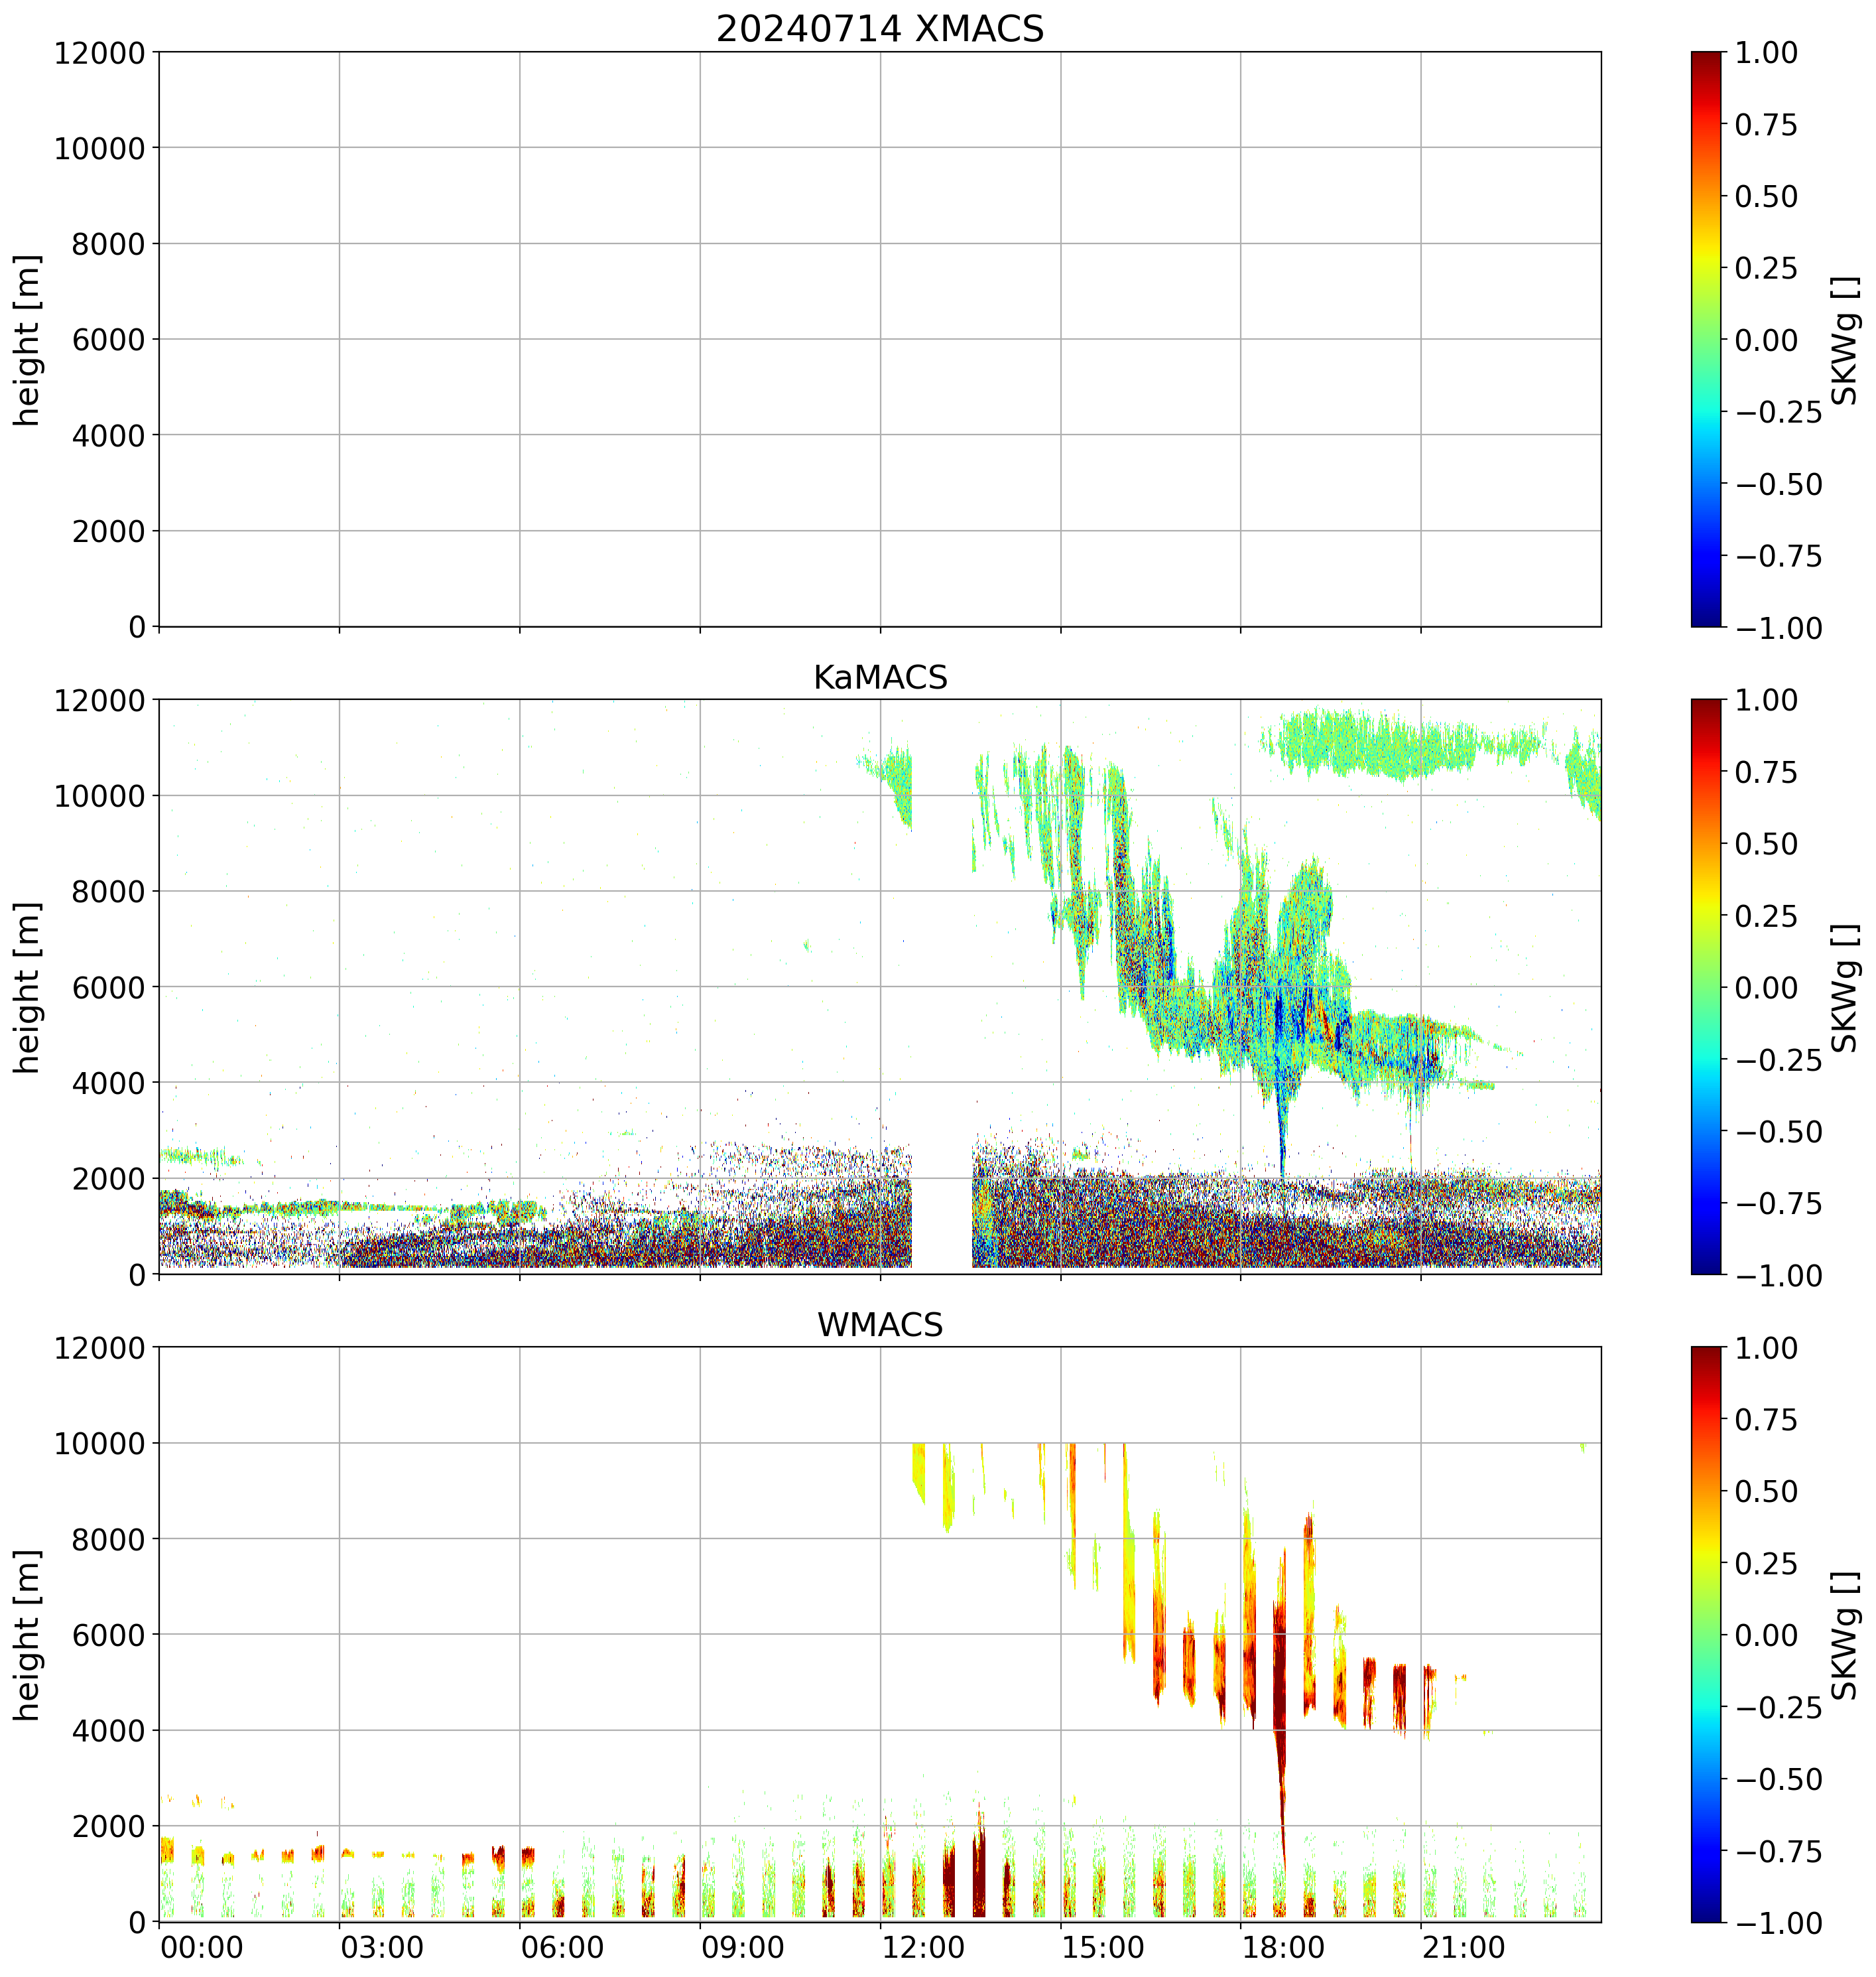The height and width of the screenshot is (1977, 1876).
Task: Click the KaMACS panel colorbar
Action: click(x=1706, y=987)
